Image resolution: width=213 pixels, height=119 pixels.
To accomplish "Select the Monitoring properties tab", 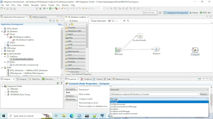I will coord(70,99).
